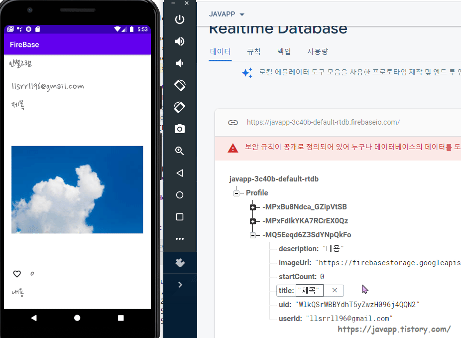
Task: Click the uid value WlkQSrWBBYdhT5yZwzH096j4QQN2
Action: click(x=357, y=305)
